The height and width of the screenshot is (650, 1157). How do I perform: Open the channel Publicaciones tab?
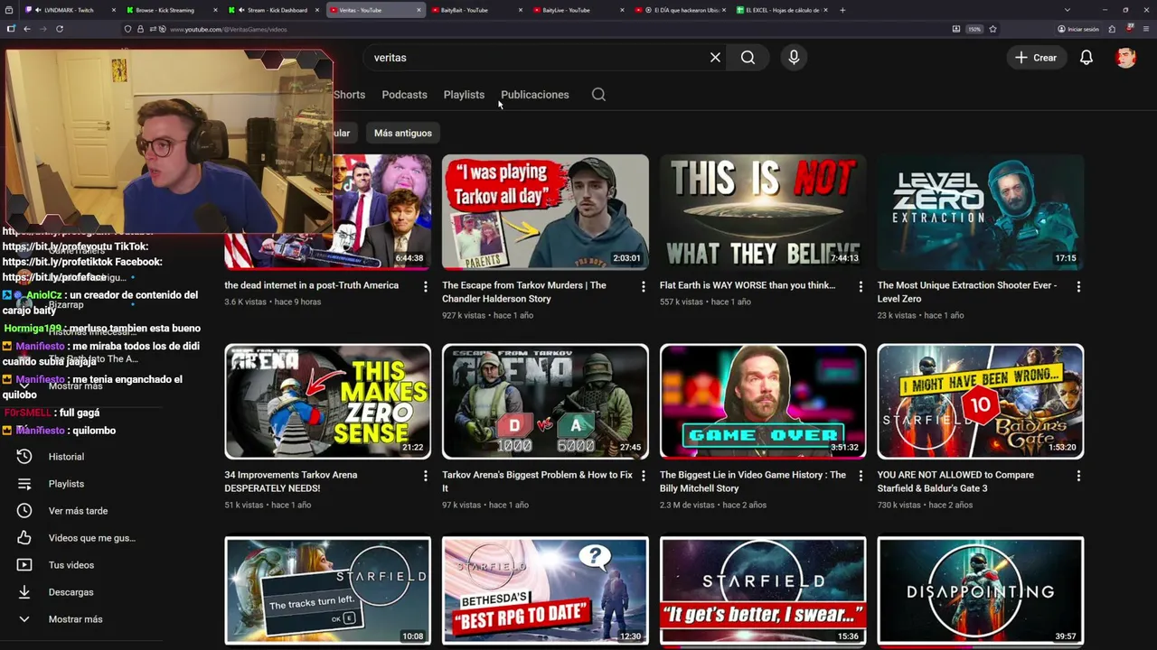535,95
